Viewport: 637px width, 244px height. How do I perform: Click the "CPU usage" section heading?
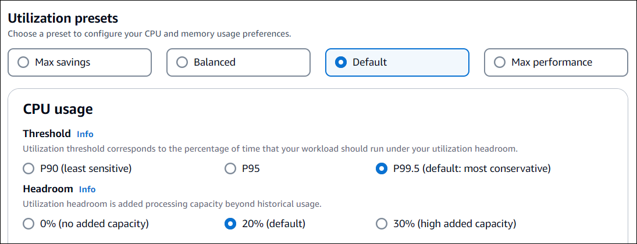pyautogui.click(x=58, y=109)
